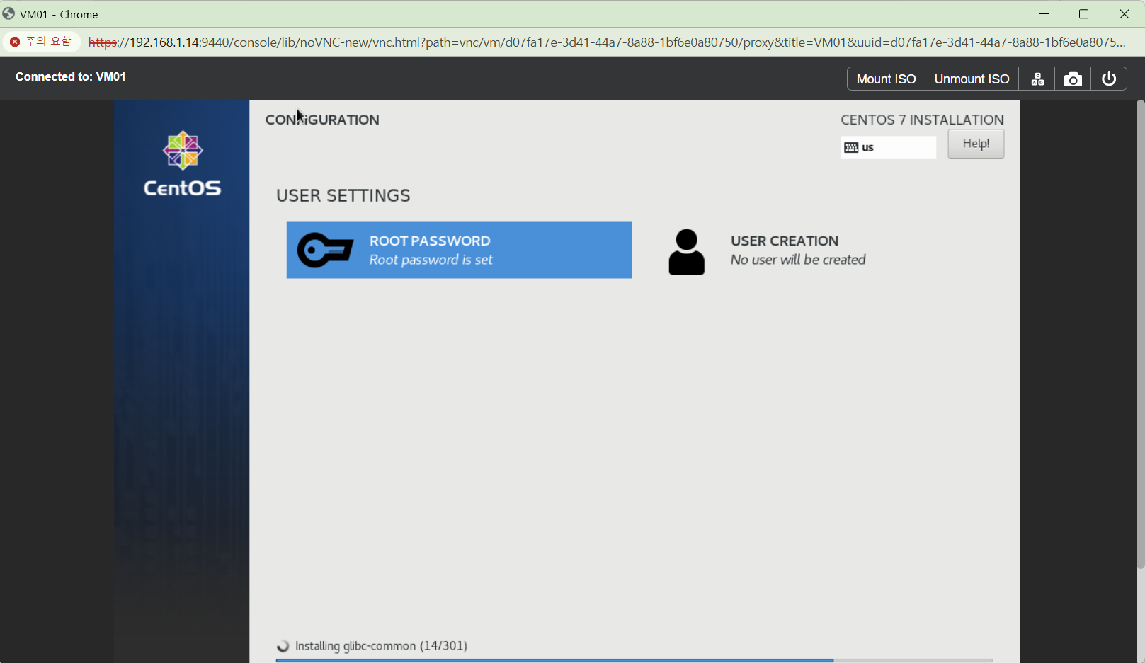Click the spinner next to Installing glibc-common
Viewport: 1145px width, 663px height.
[283, 646]
